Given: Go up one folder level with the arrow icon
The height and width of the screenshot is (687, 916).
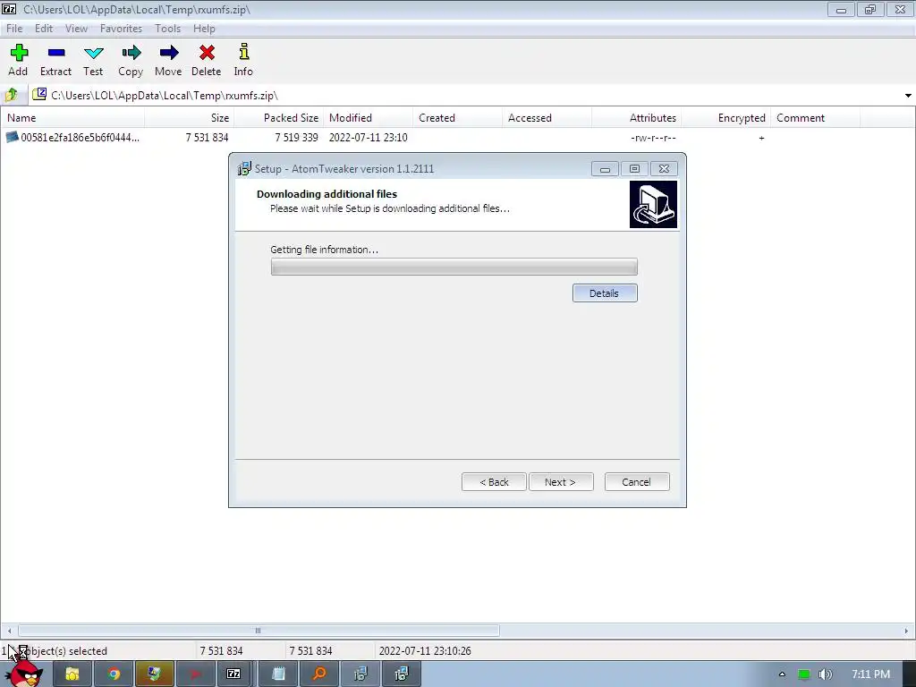Looking at the screenshot, I should [x=11, y=95].
